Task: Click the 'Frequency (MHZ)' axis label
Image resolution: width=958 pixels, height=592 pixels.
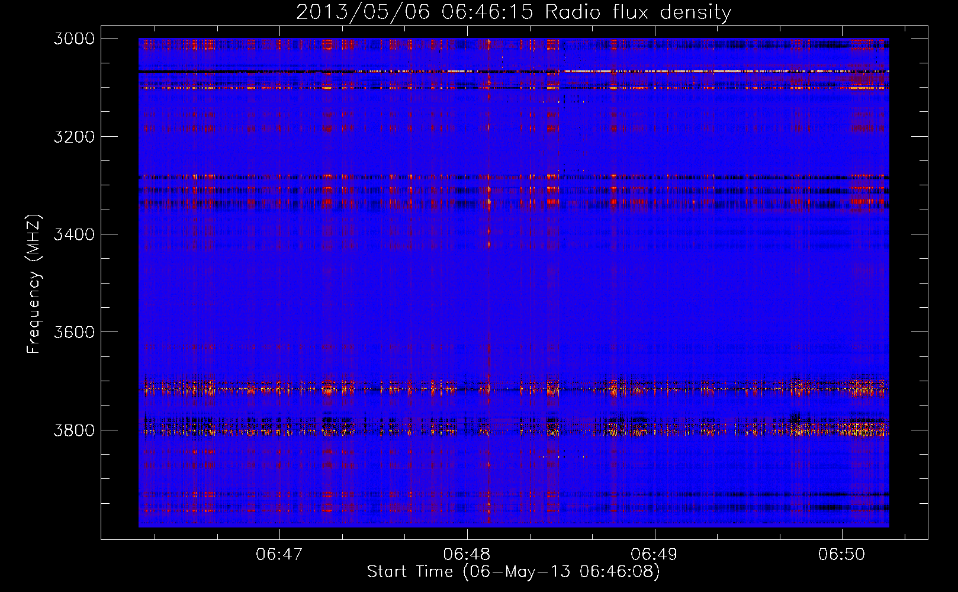Action: (34, 284)
